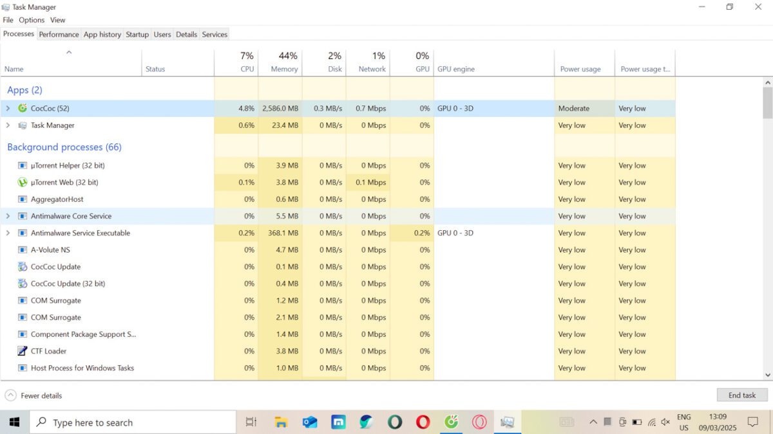Click the 'Apps (2)' group heading

(24, 90)
